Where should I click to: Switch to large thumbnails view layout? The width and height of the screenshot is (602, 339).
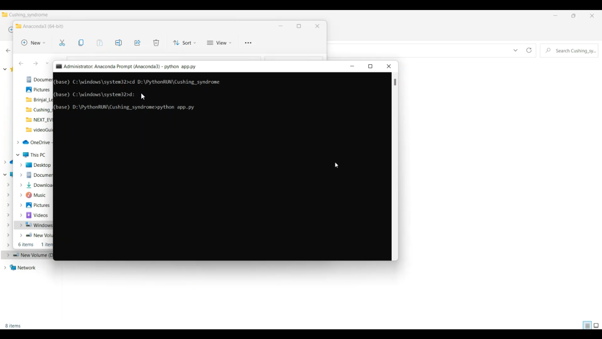pos(596,326)
